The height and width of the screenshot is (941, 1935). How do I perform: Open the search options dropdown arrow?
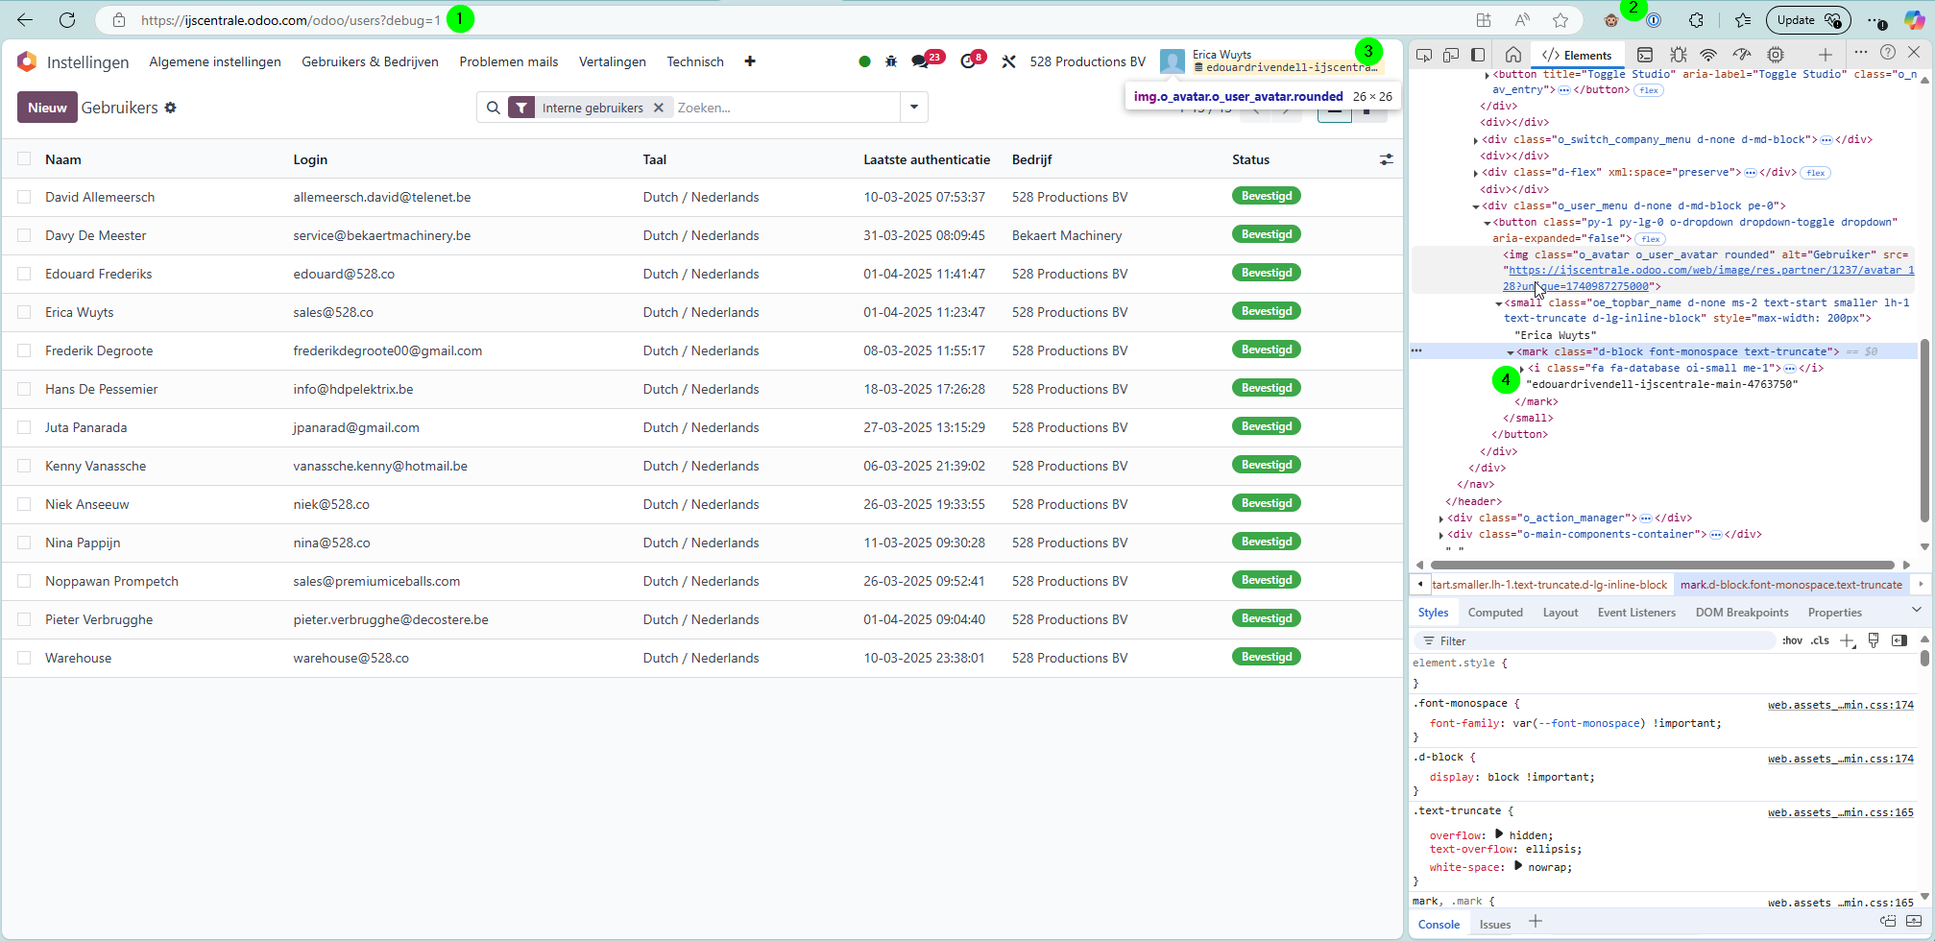(914, 108)
